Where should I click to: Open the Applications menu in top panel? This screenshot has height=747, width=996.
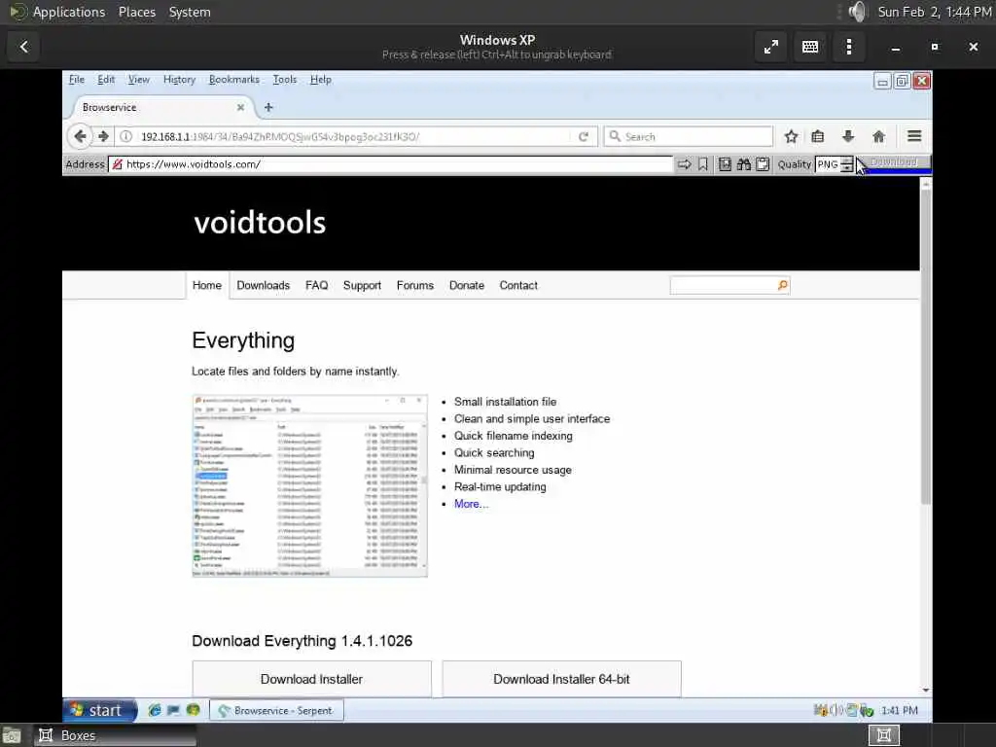(69, 12)
